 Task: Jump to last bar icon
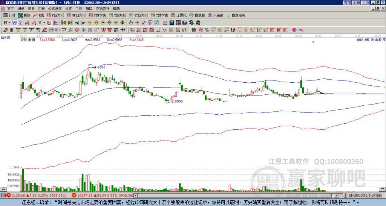[70, 23]
